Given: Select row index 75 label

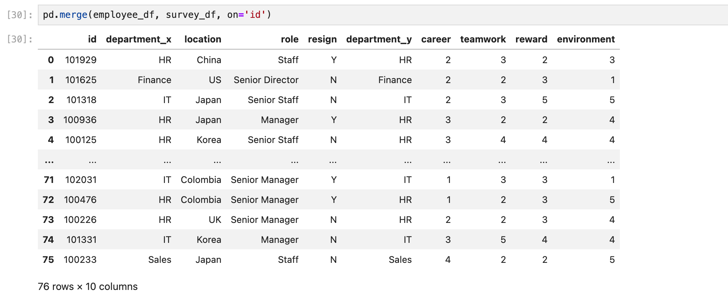Looking at the screenshot, I should pyautogui.click(x=48, y=260).
